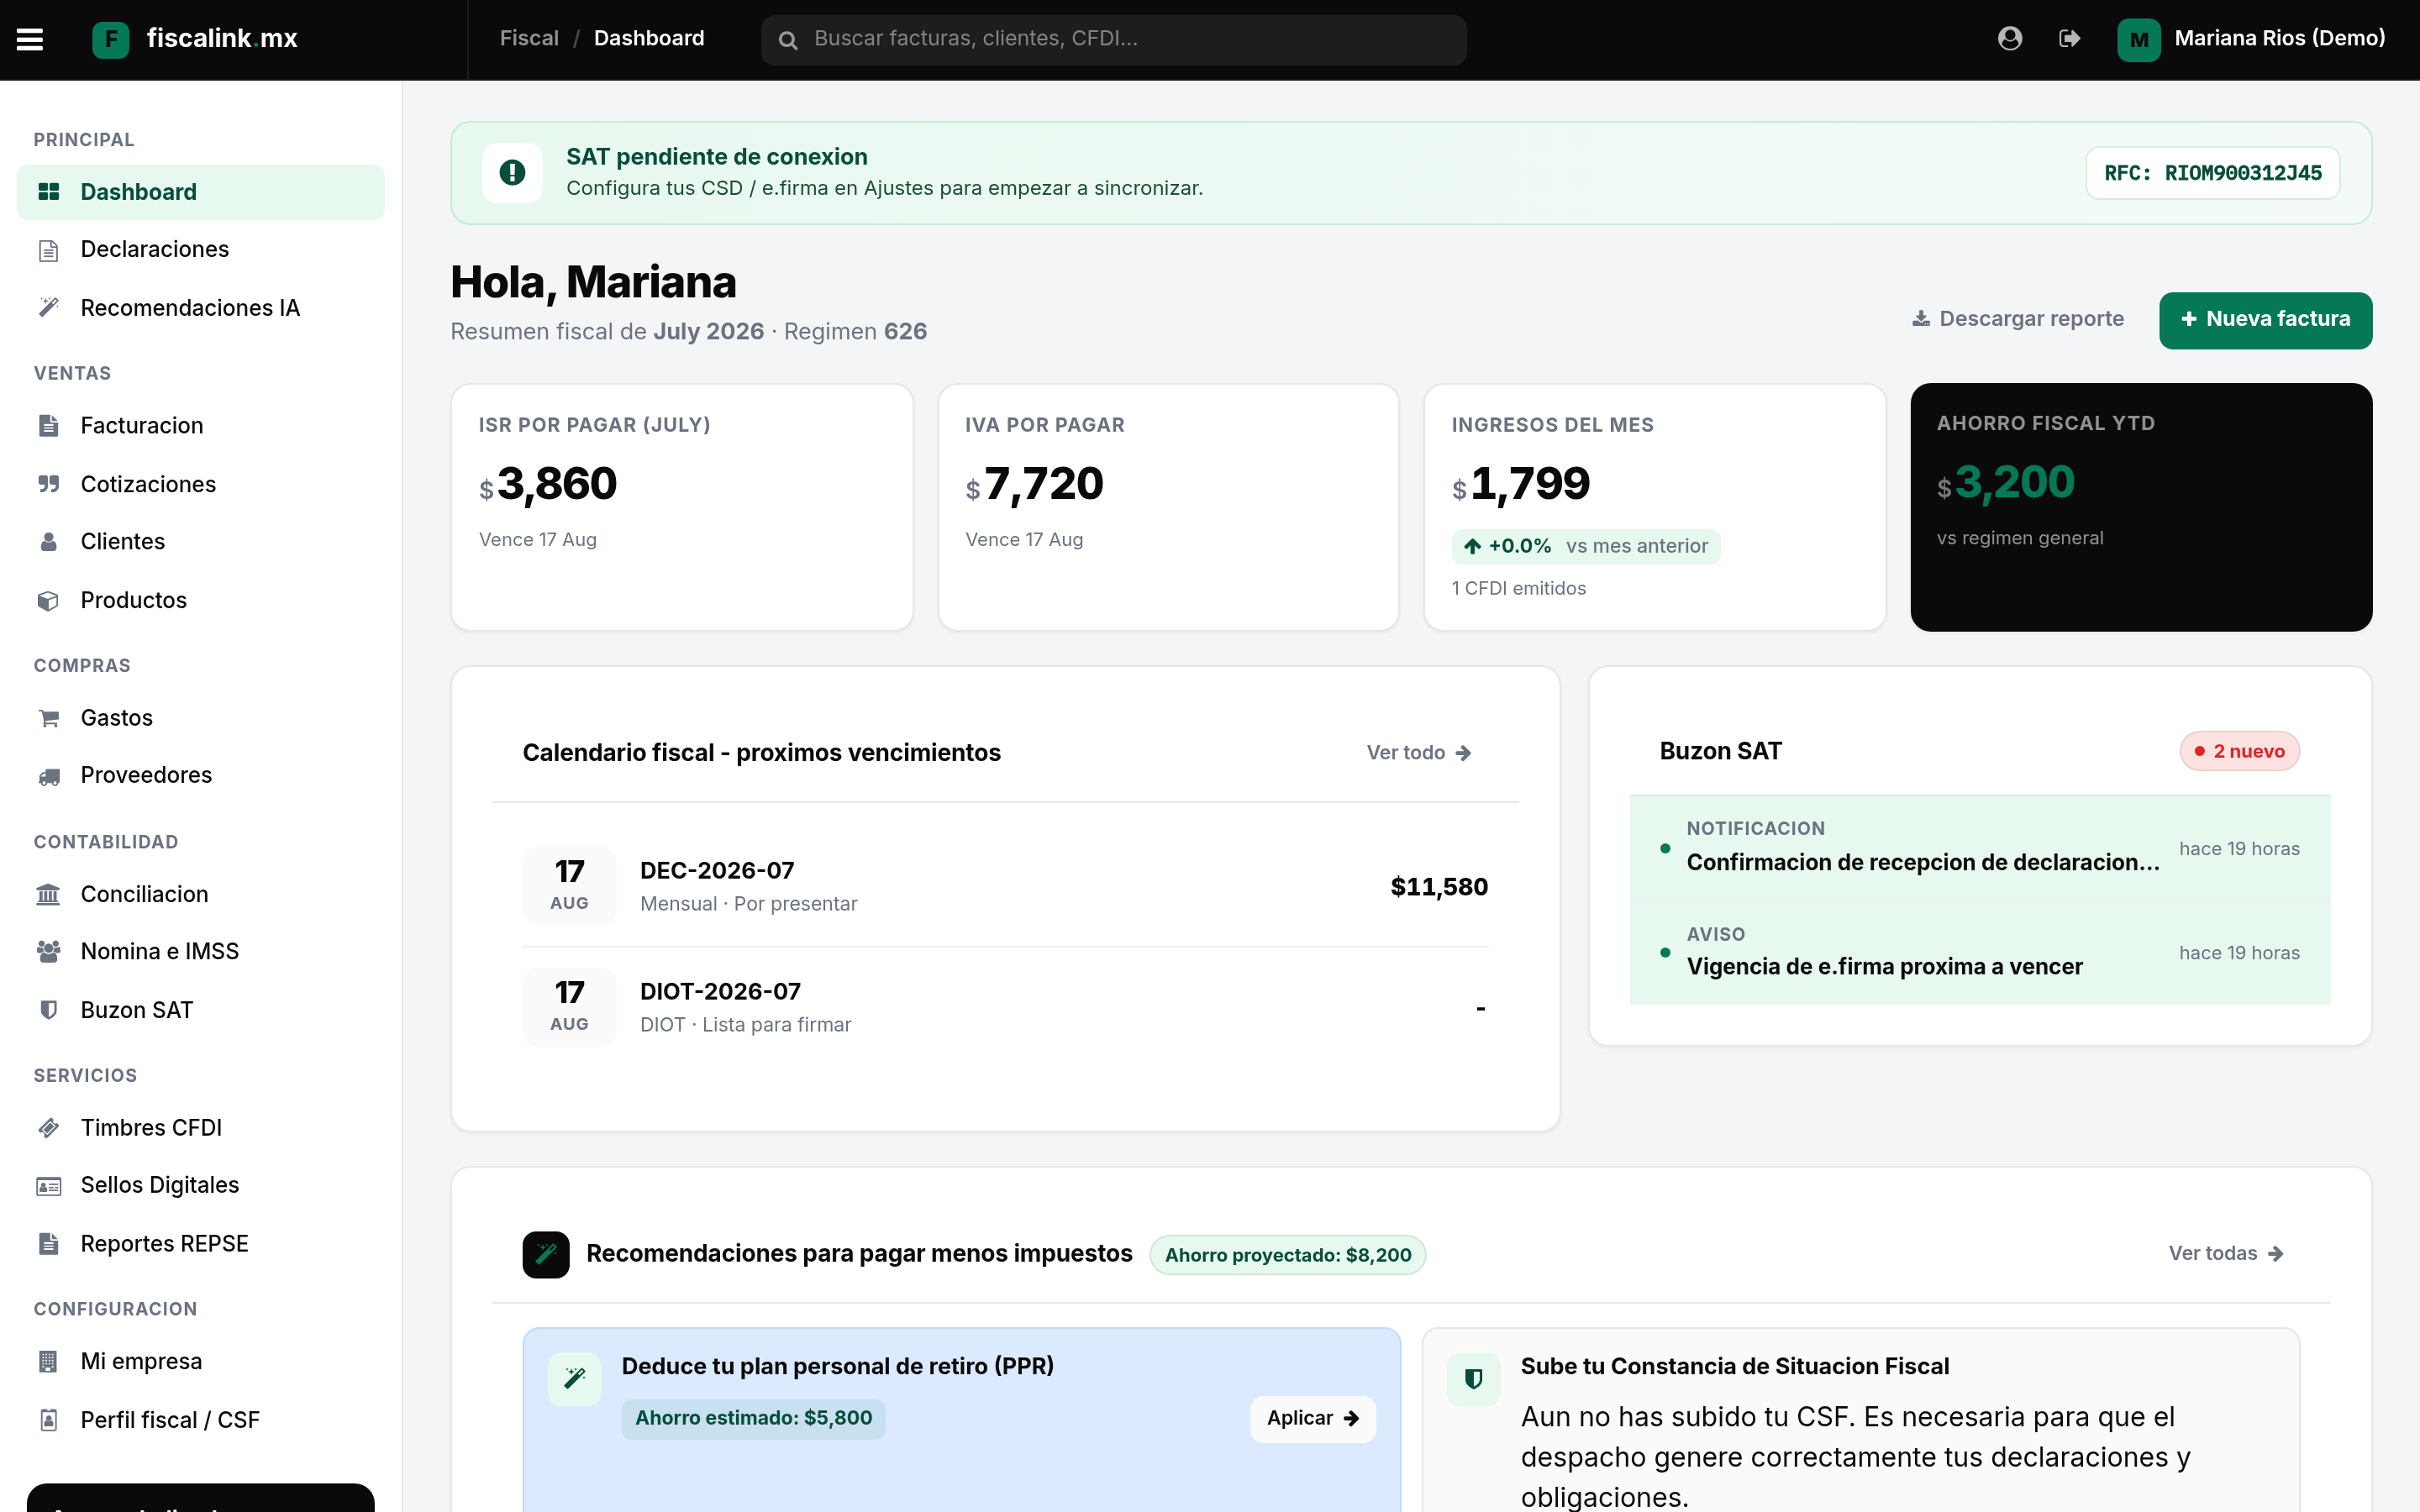Click the Timbres CFDI ticket icon
2420x1512 pixels.
48,1128
